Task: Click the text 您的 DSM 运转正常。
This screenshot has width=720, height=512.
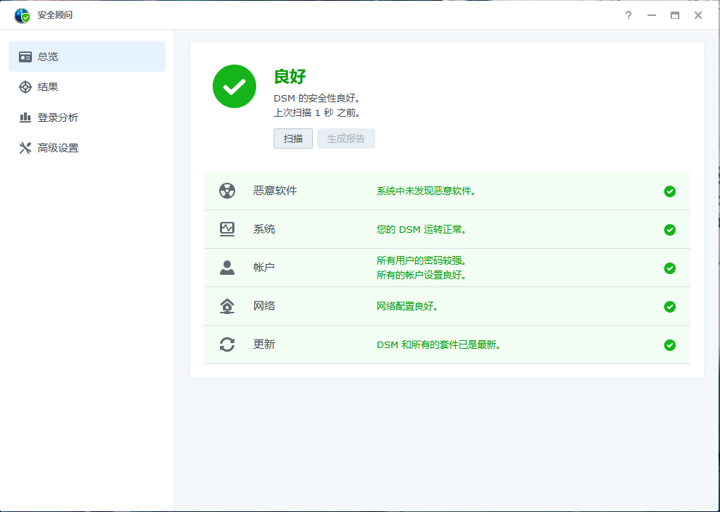Action: click(x=422, y=229)
